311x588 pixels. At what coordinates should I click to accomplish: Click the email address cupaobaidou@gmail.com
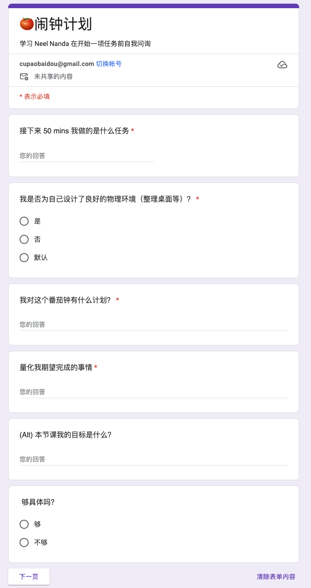click(57, 64)
